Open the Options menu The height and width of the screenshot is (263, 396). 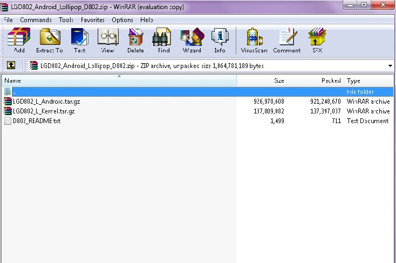pos(122,20)
